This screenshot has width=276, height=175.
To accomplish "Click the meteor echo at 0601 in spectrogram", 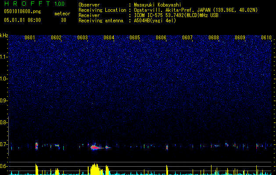I will point(36,146).
